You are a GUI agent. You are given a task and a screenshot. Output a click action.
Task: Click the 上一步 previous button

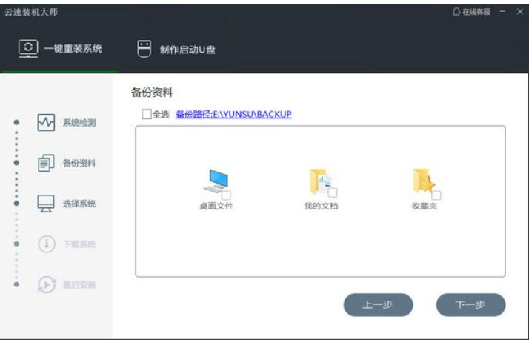point(378,305)
